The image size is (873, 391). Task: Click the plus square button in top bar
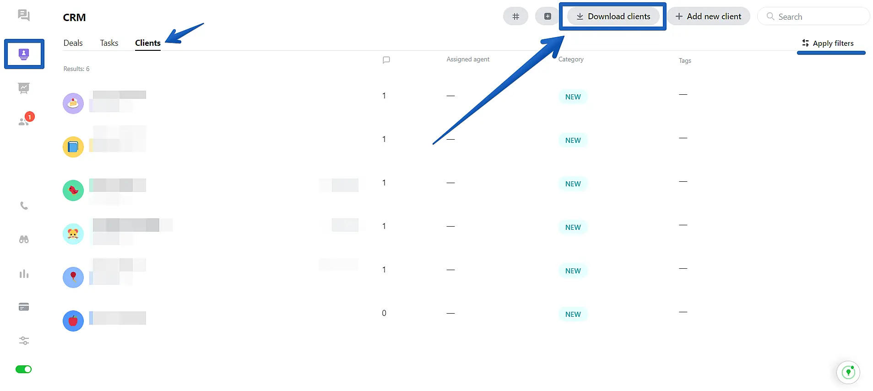tap(548, 16)
